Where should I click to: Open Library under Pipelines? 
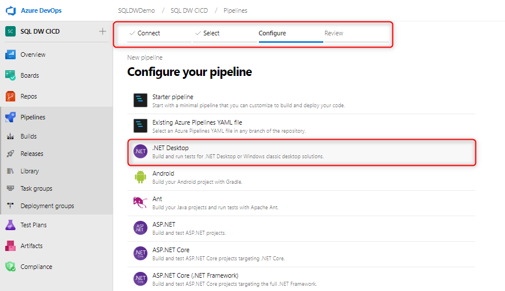tap(30, 171)
